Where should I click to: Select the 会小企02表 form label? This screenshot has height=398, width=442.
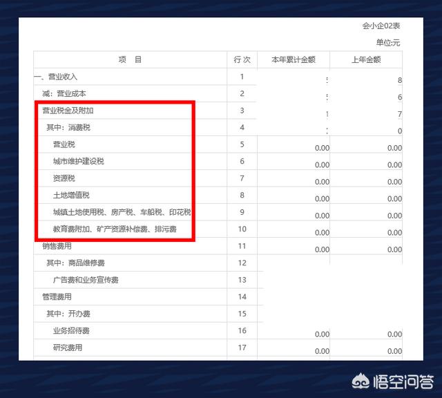pyautogui.click(x=381, y=26)
